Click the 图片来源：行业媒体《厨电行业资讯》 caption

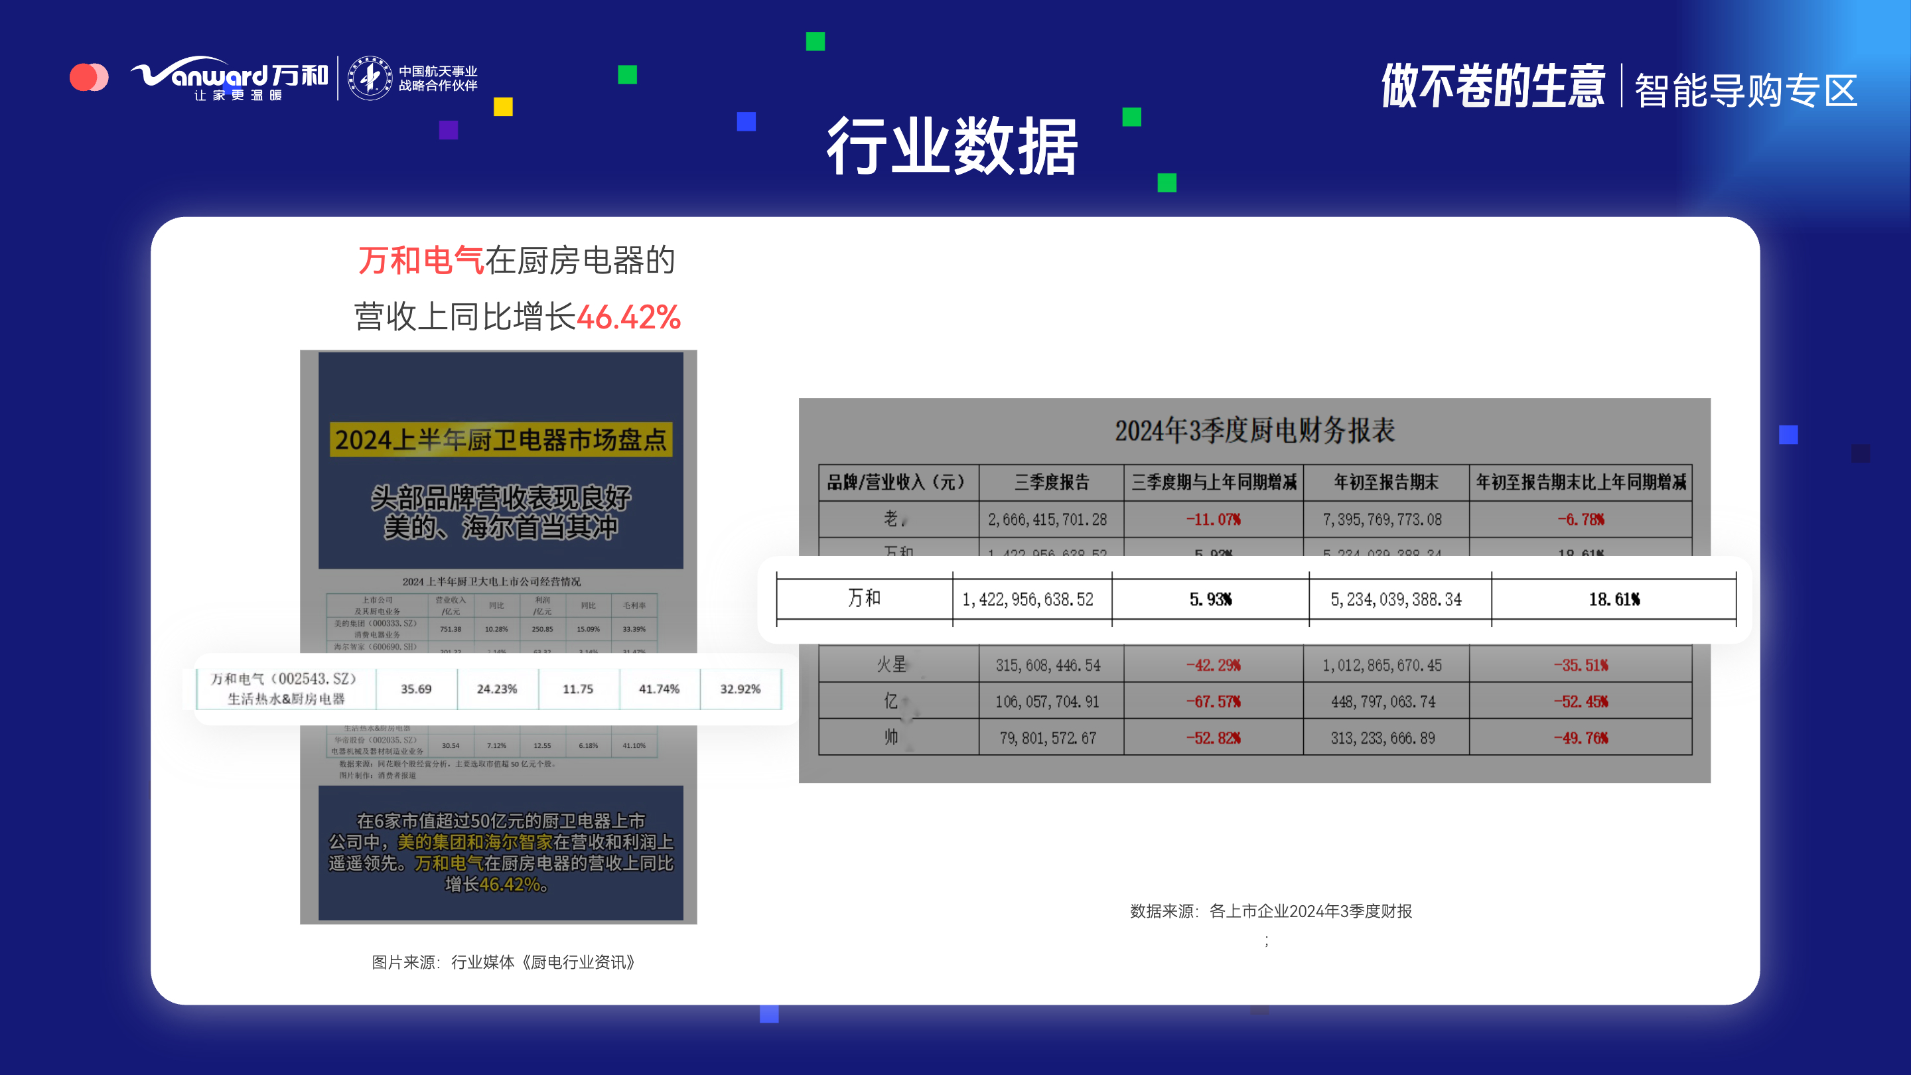pos(504,962)
